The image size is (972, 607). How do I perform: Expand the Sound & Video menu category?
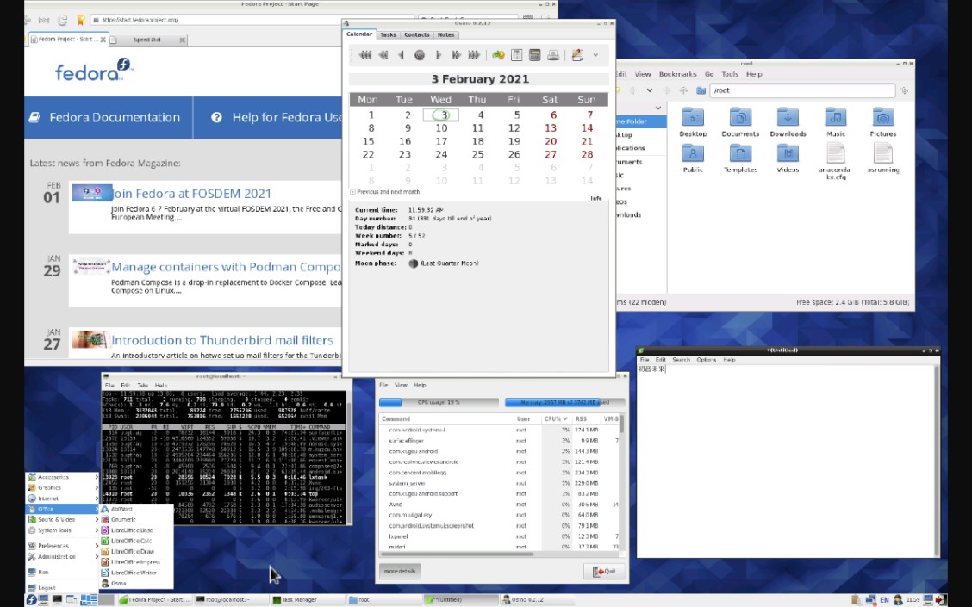coord(57,519)
